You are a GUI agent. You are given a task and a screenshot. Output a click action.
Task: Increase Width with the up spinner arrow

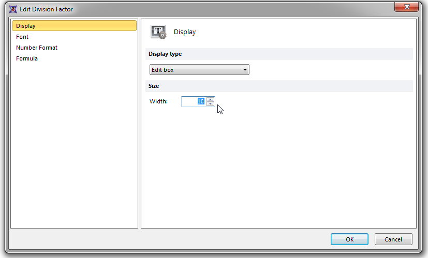(x=210, y=99)
